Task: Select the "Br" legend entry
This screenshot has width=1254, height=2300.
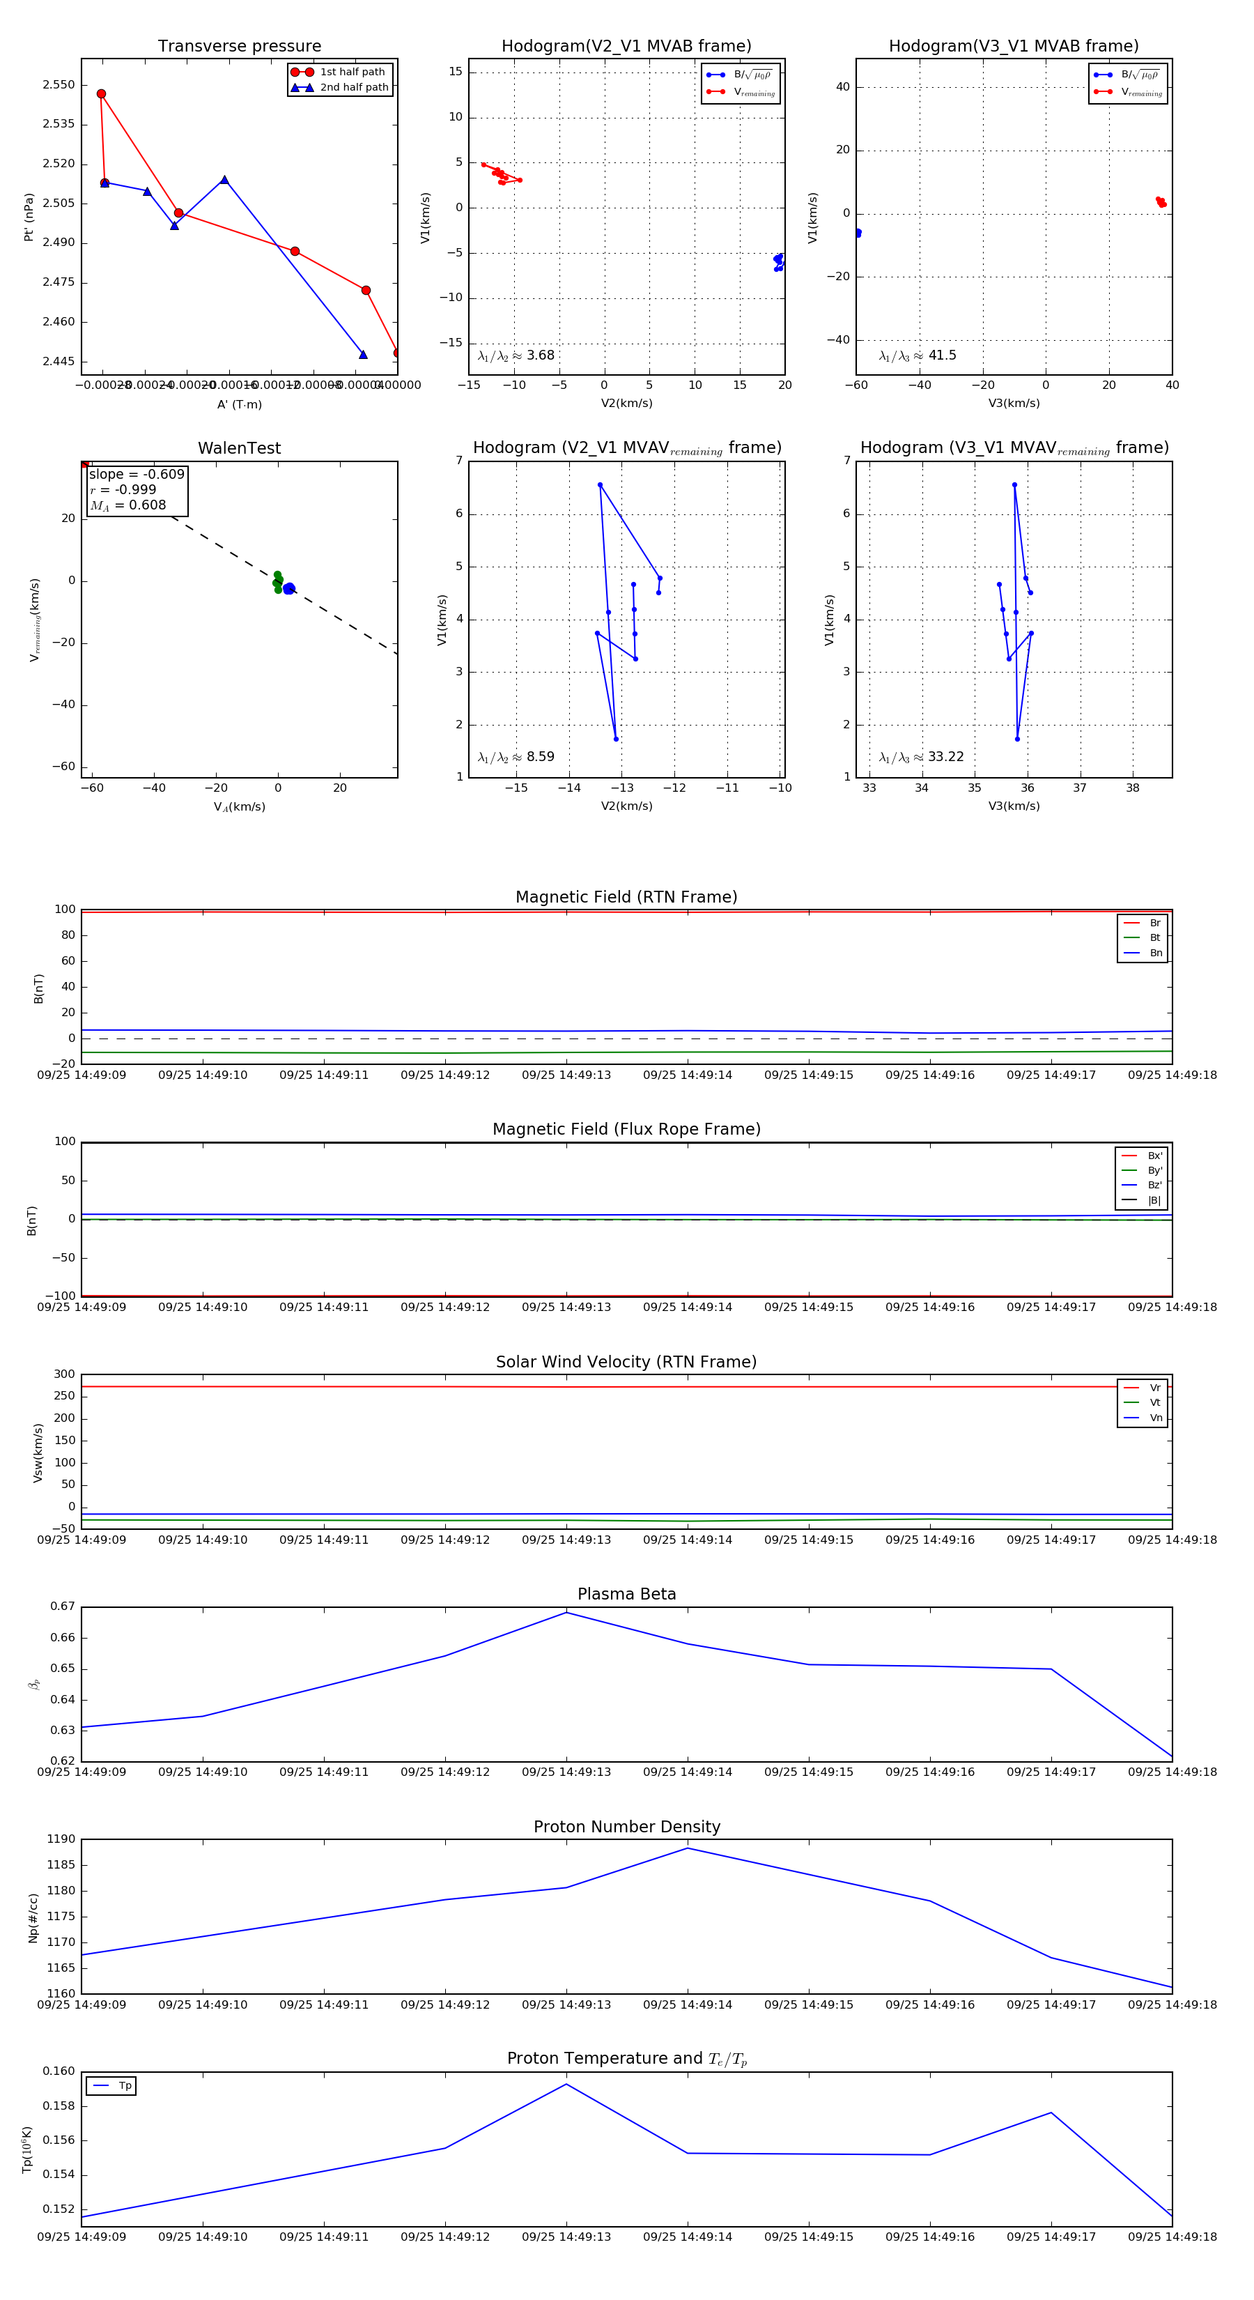Action: 1143,923
